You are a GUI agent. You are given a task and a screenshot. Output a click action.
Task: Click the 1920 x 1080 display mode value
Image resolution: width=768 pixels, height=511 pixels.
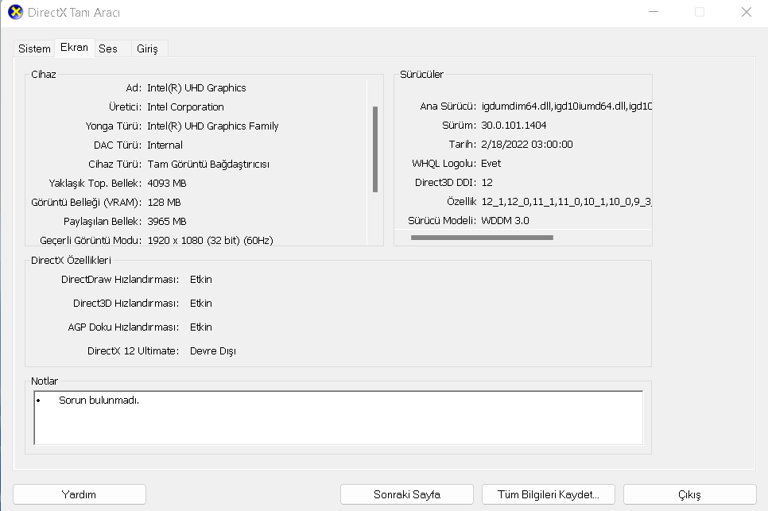(210, 241)
